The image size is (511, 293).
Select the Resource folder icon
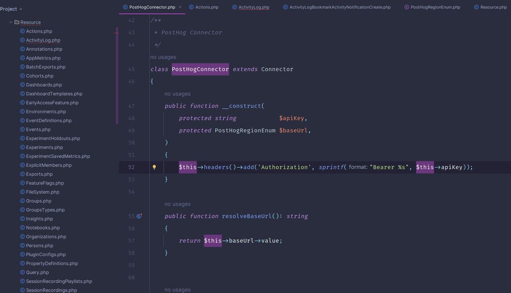coord(17,22)
